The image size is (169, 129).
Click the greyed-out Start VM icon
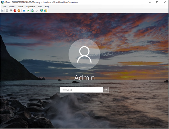point(7,11)
